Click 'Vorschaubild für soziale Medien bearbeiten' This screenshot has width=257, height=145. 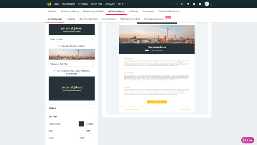(x=72, y=72)
